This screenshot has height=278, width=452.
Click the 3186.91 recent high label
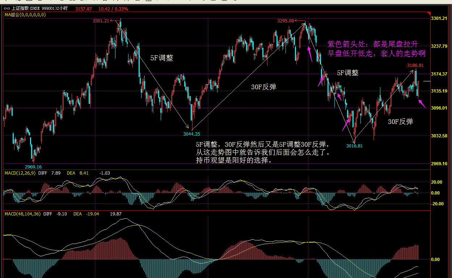[x=415, y=65]
